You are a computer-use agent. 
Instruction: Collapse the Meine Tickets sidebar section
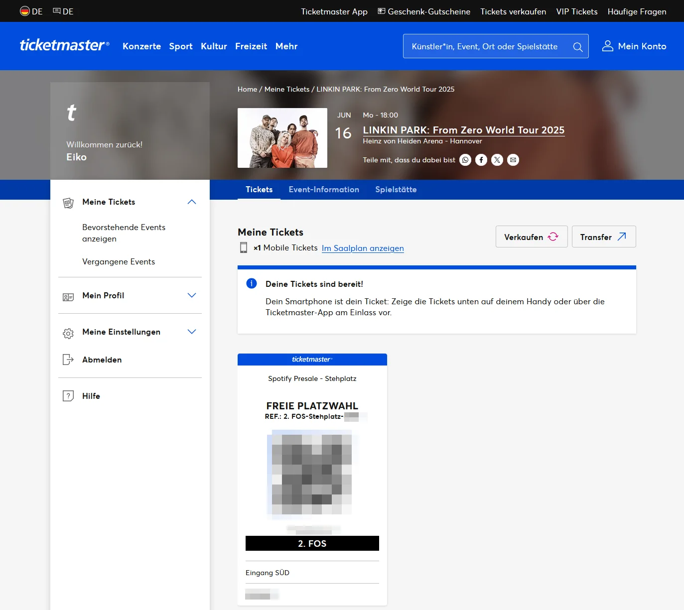click(x=192, y=202)
